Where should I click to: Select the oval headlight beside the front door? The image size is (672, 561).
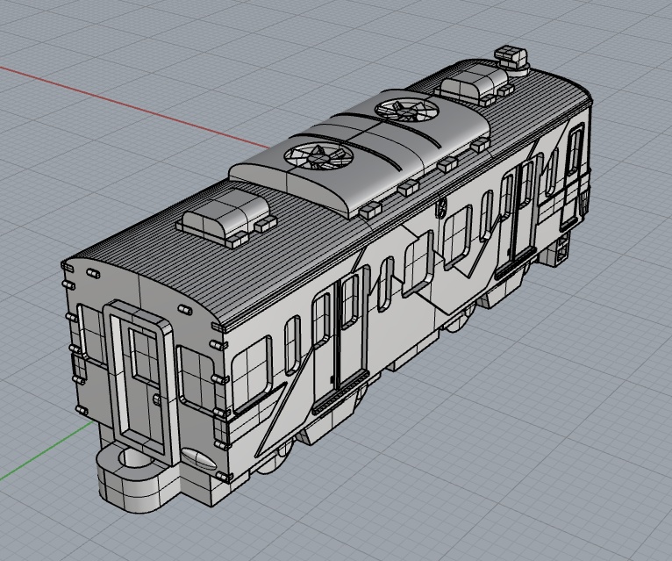click(198, 458)
